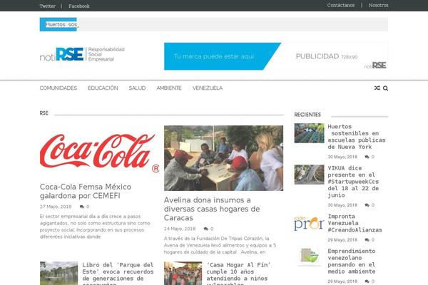Open 'Casa Hogar Al Fin cumple 10 años' headline

coord(238,274)
